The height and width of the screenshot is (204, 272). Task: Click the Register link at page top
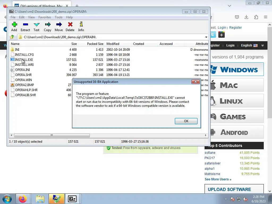(235, 28)
